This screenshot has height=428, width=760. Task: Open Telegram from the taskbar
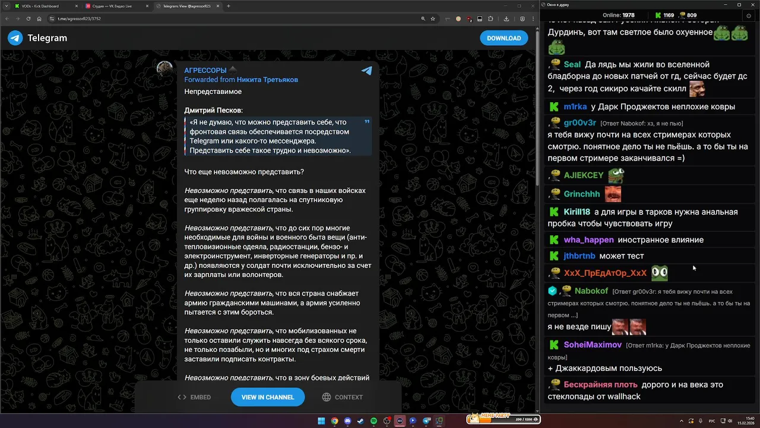[426, 421]
